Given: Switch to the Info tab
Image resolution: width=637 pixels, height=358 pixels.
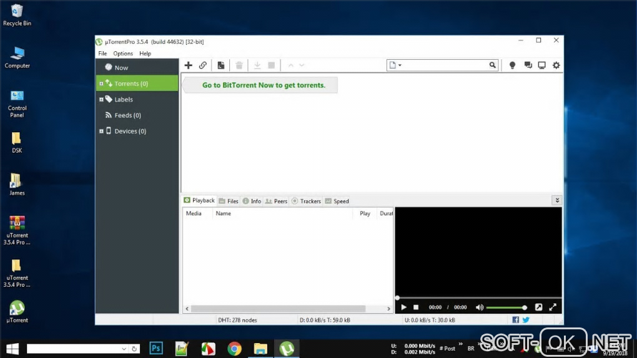Looking at the screenshot, I should [x=252, y=201].
